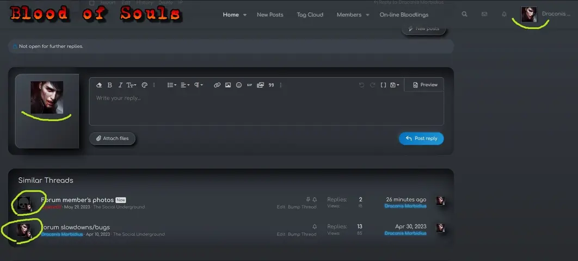The height and width of the screenshot is (261, 578).
Task: Insert a quote block in editor
Action: [271, 85]
